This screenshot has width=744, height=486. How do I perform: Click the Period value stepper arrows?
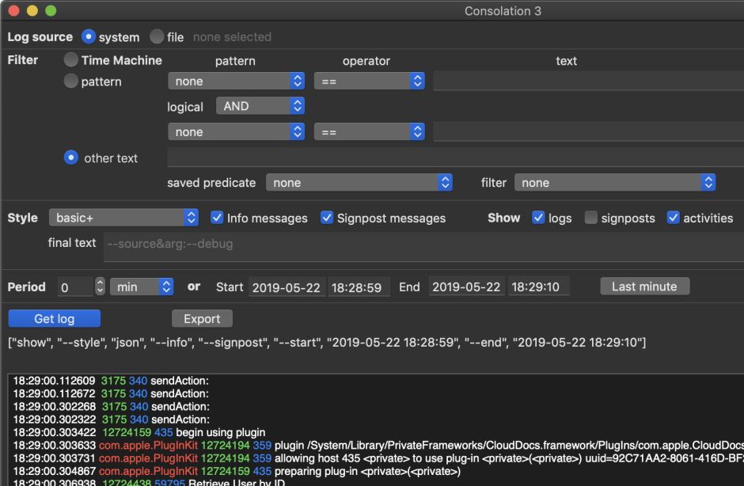pyautogui.click(x=100, y=287)
